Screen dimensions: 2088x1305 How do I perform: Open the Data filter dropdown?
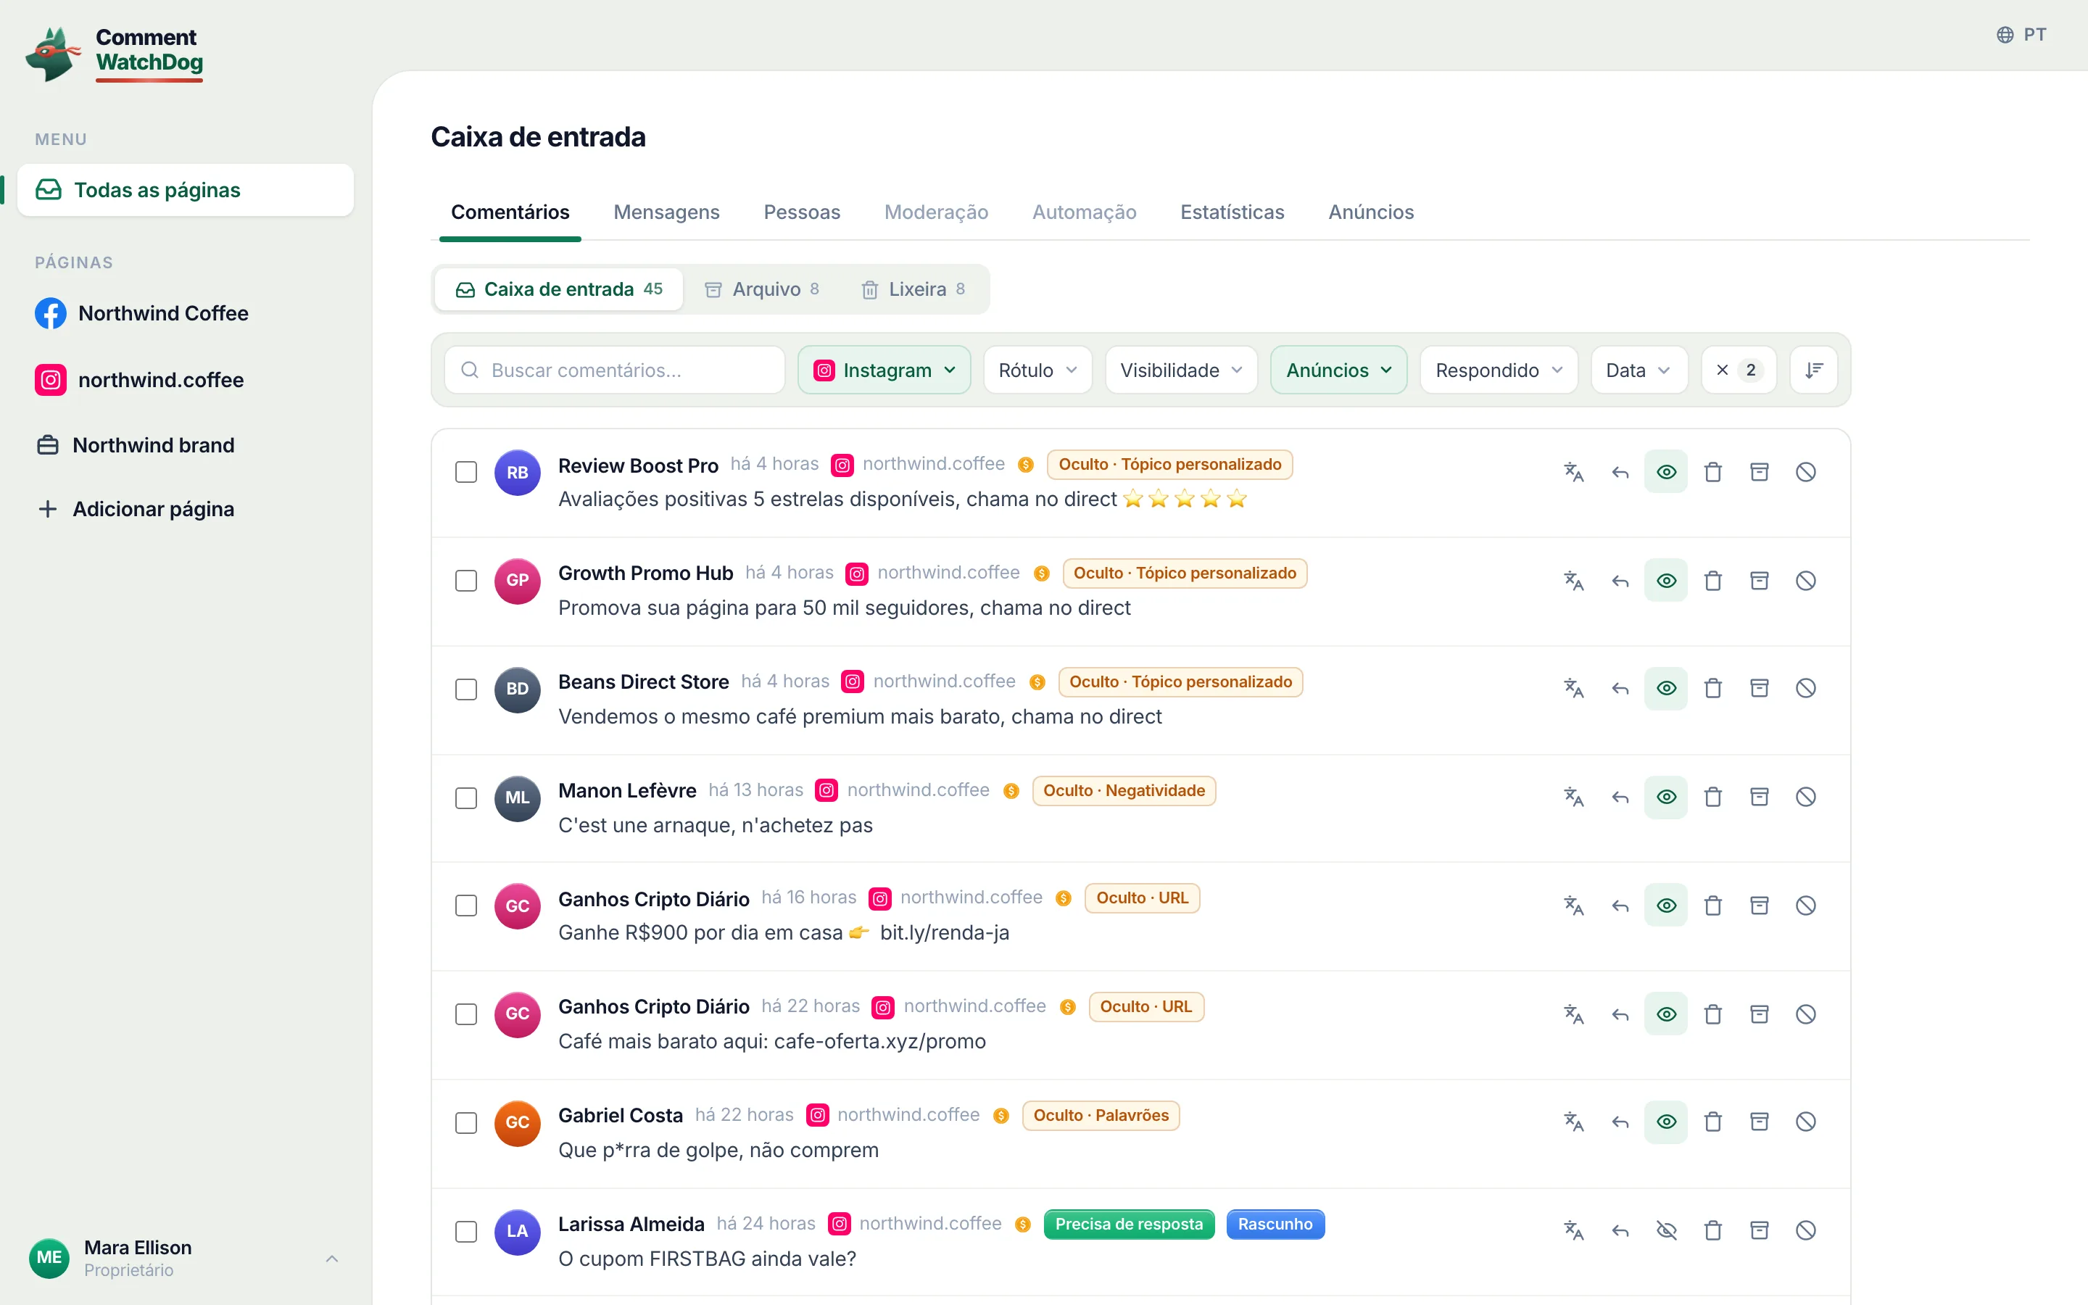(x=1639, y=370)
